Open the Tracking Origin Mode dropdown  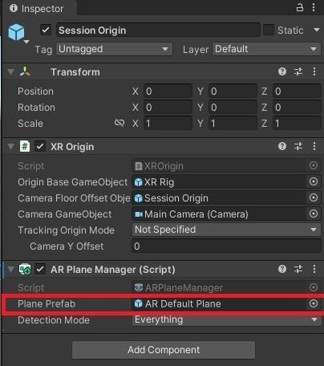226,230
